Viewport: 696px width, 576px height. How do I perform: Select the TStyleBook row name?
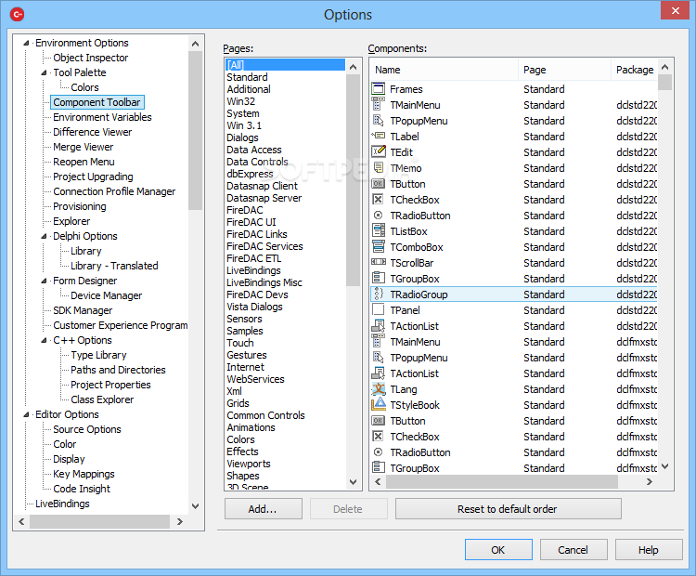tap(415, 405)
